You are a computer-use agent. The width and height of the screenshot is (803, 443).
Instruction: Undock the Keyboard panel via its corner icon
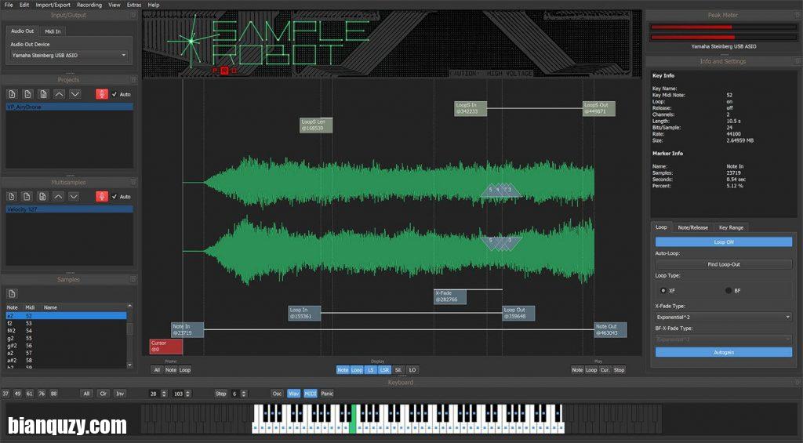pyautogui.click(x=797, y=382)
